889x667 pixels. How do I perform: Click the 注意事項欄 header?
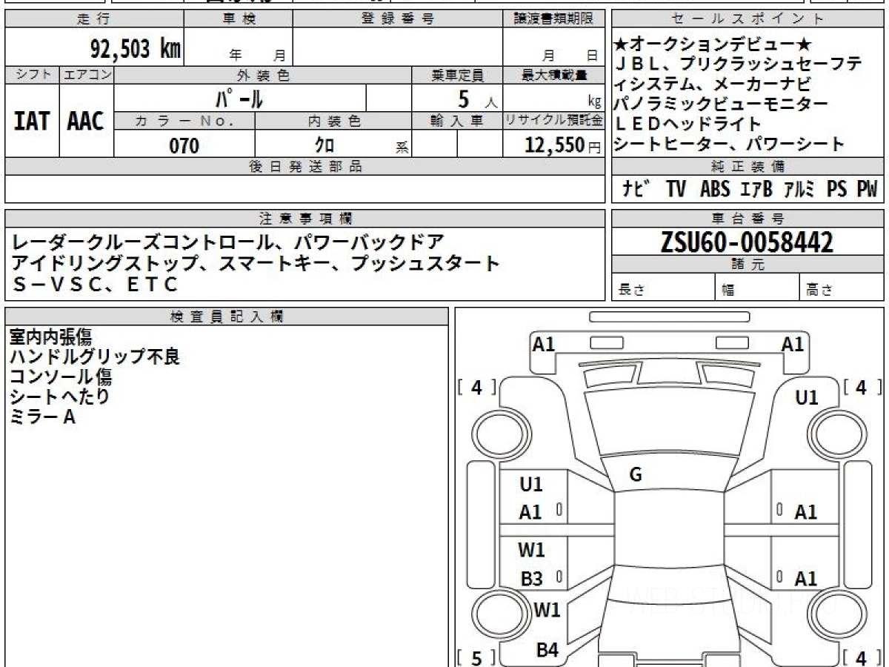[x=305, y=218]
